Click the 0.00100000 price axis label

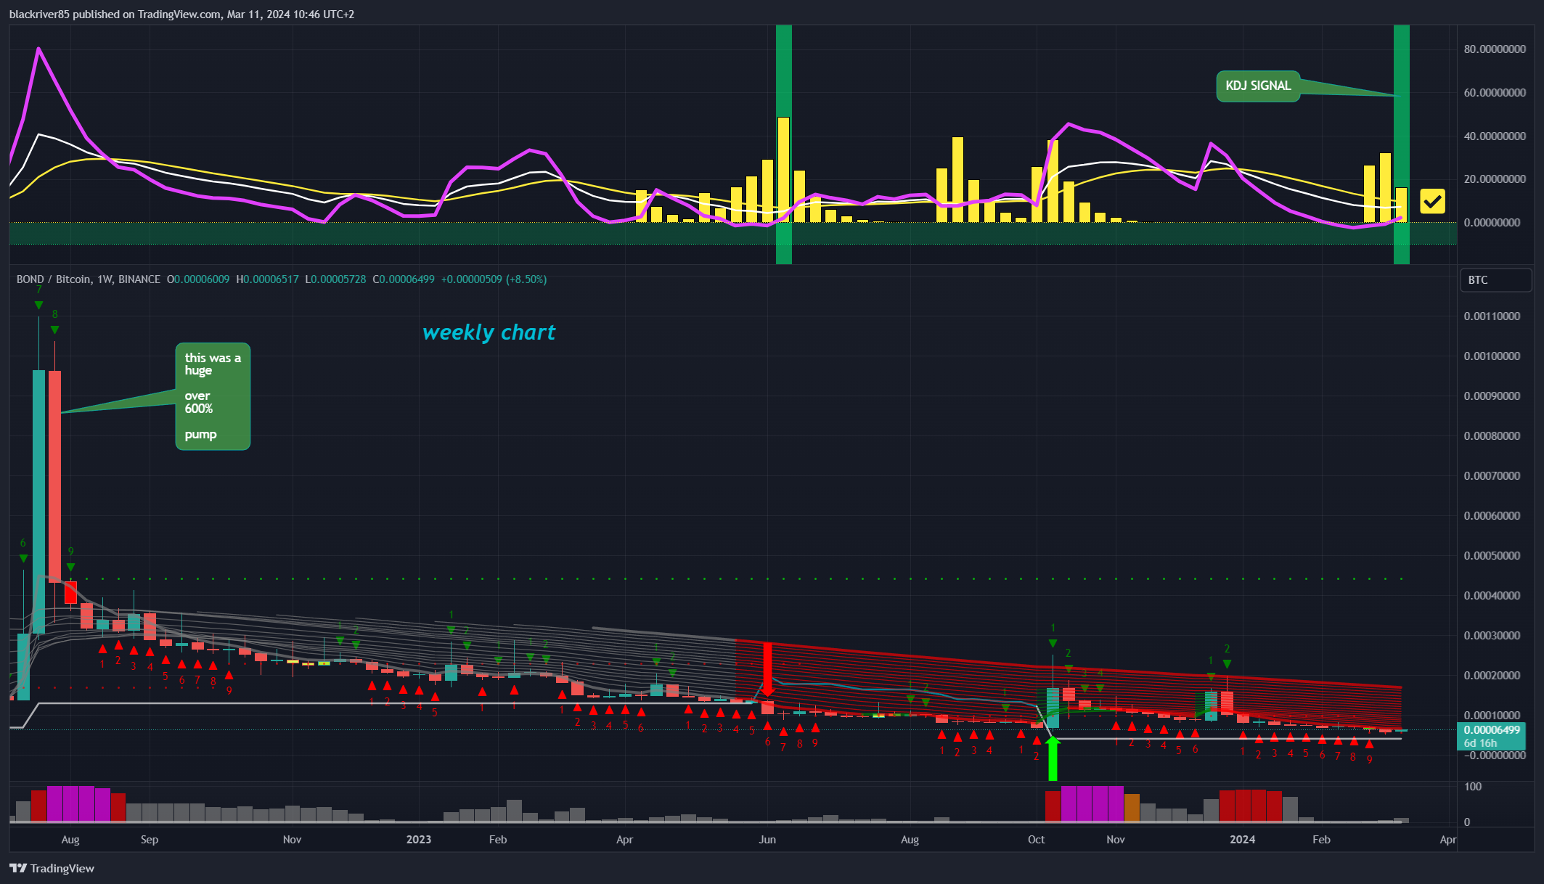[x=1492, y=356]
